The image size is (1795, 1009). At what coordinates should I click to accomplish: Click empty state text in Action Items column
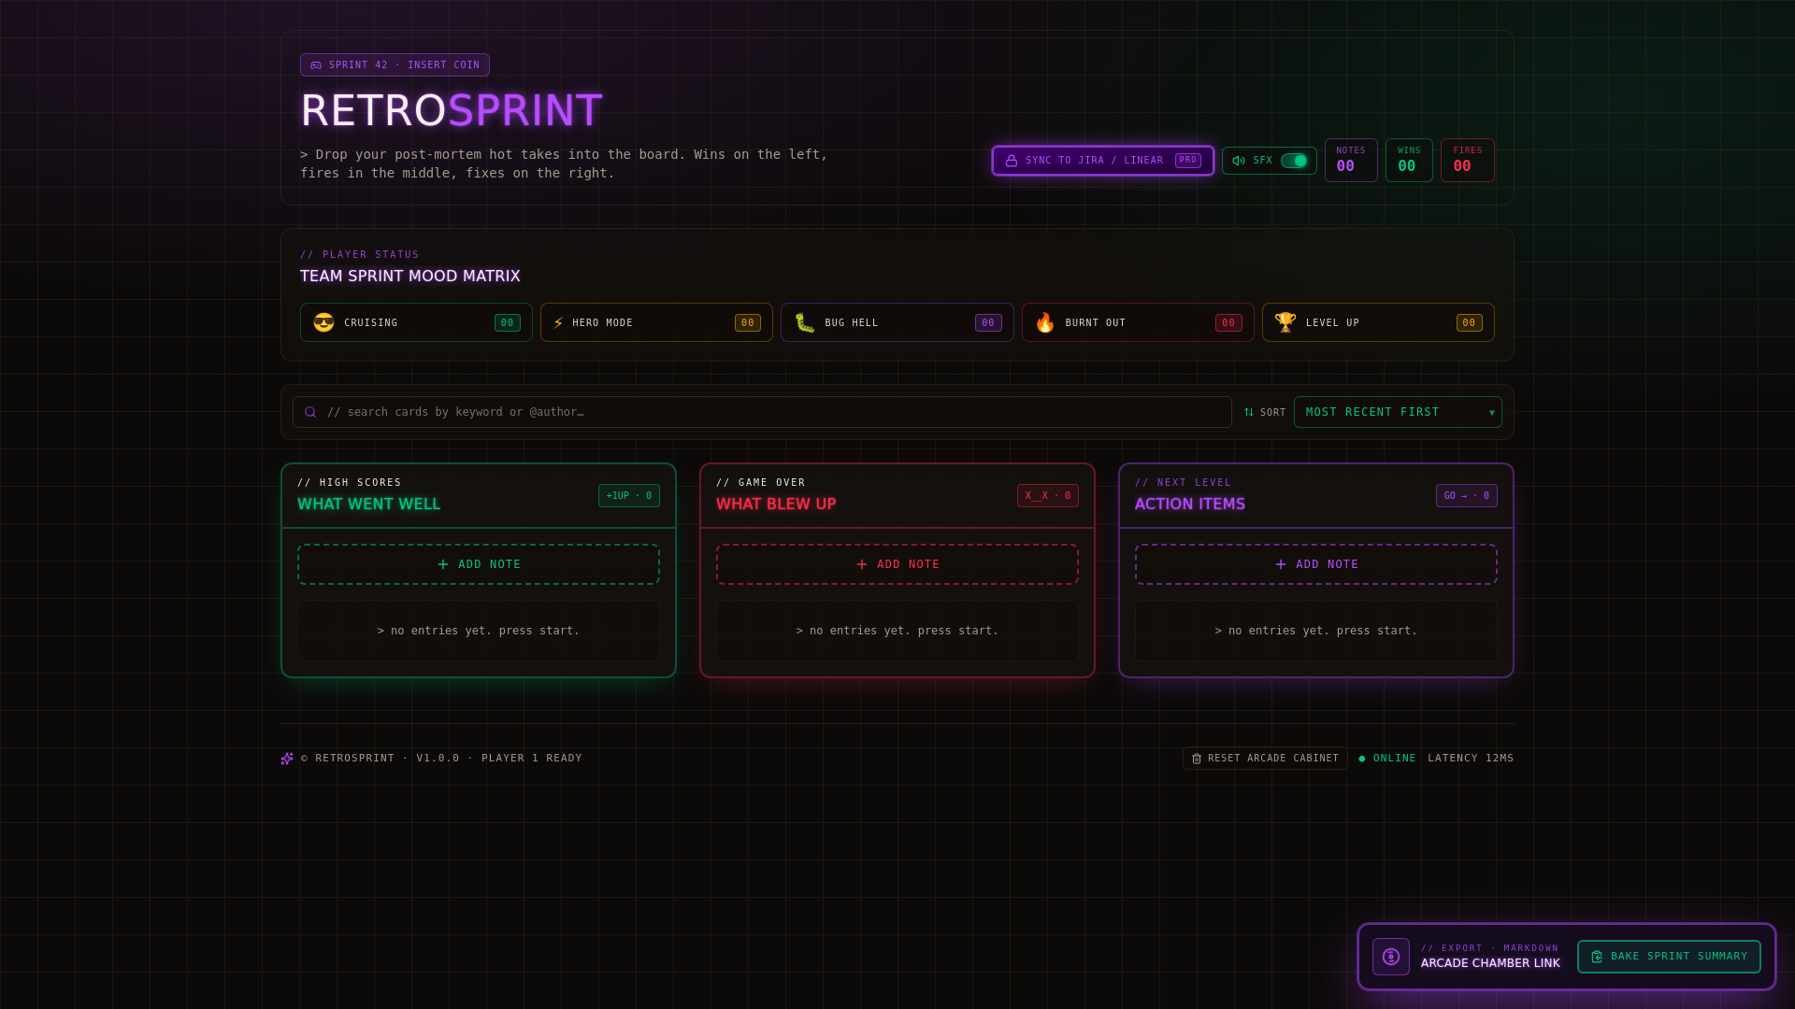(1316, 632)
